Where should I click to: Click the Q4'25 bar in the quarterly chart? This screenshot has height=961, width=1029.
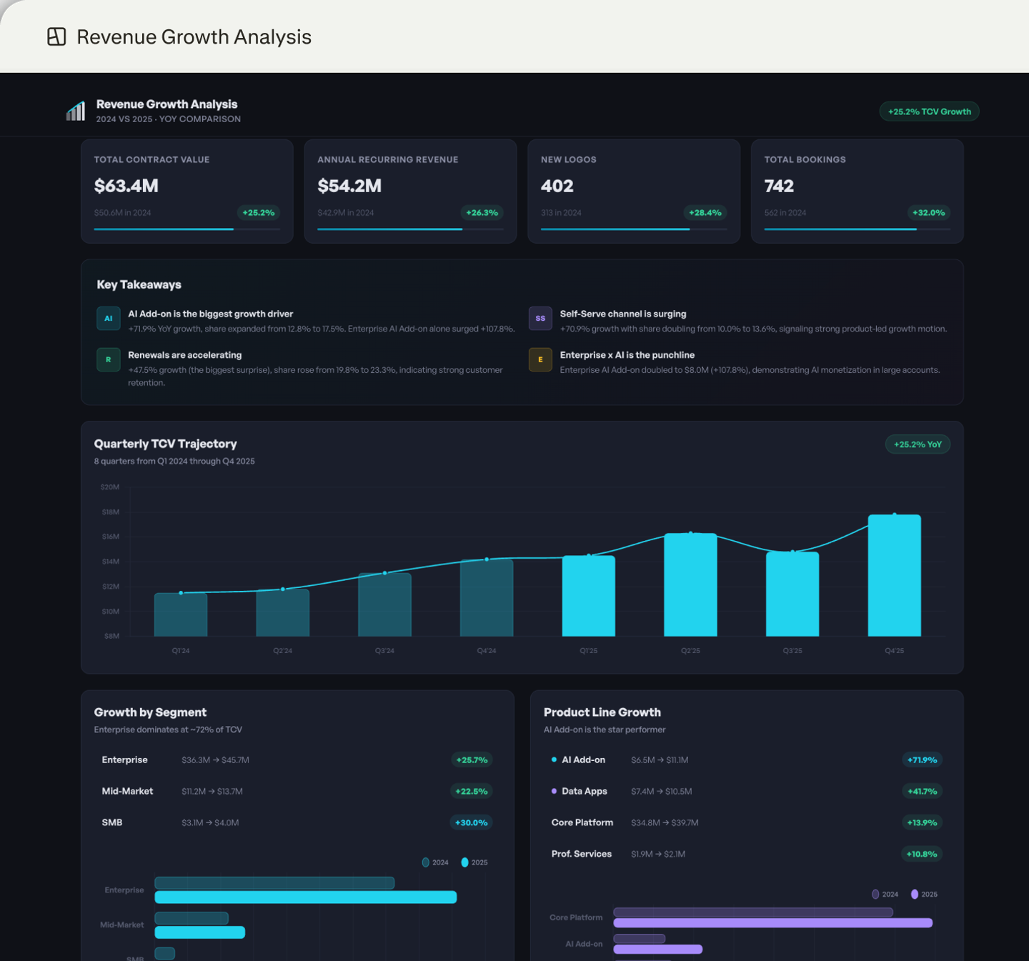[x=895, y=575]
